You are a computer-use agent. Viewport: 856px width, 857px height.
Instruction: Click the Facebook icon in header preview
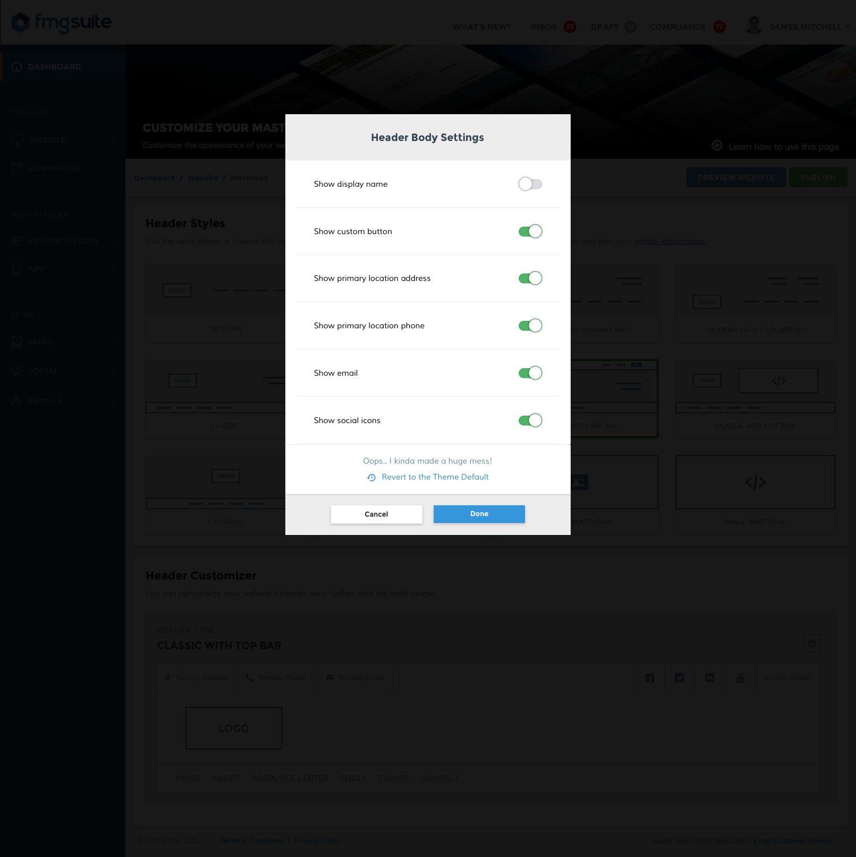click(649, 678)
